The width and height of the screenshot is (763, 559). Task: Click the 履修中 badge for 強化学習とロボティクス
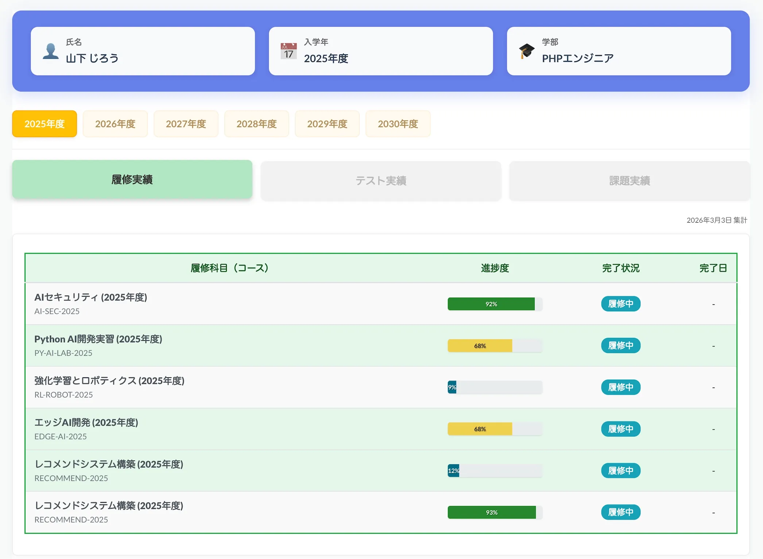[x=620, y=387]
